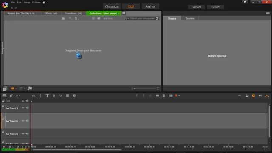Click the razor split clip icon
The image size is (272, 153).
click(157, 96)
